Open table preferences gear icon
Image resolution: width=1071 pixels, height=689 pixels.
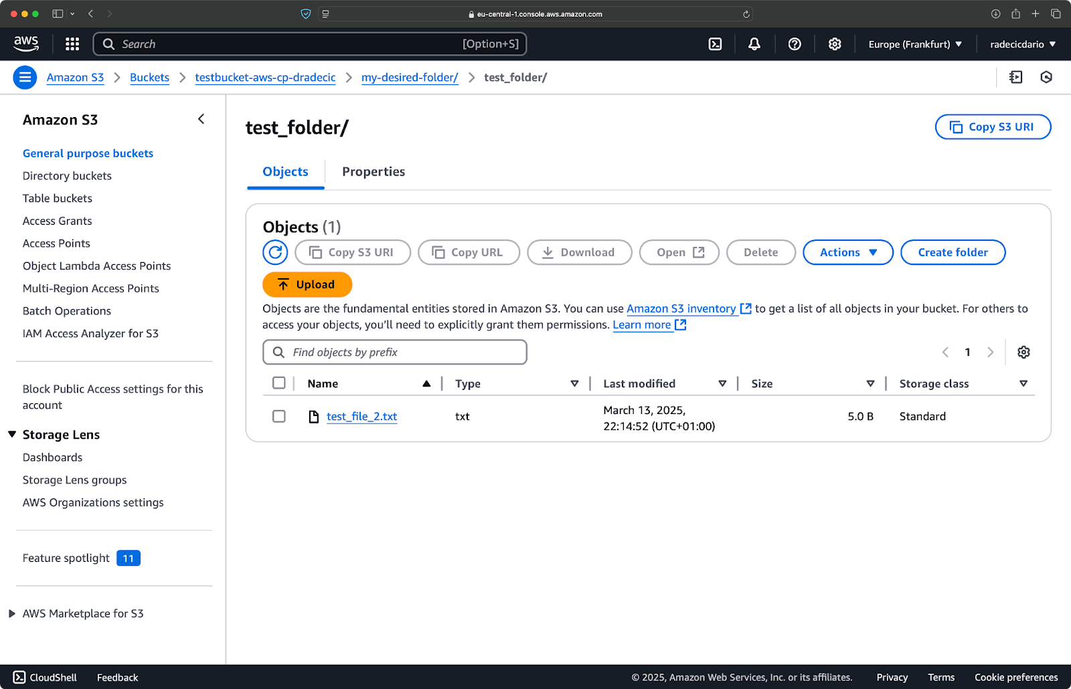pyautogui.click(x=1023, y=352)
